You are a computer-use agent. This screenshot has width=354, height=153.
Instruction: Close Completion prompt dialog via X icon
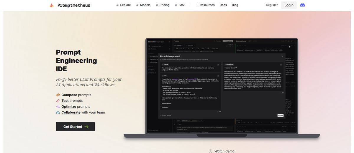coord(282,56)
